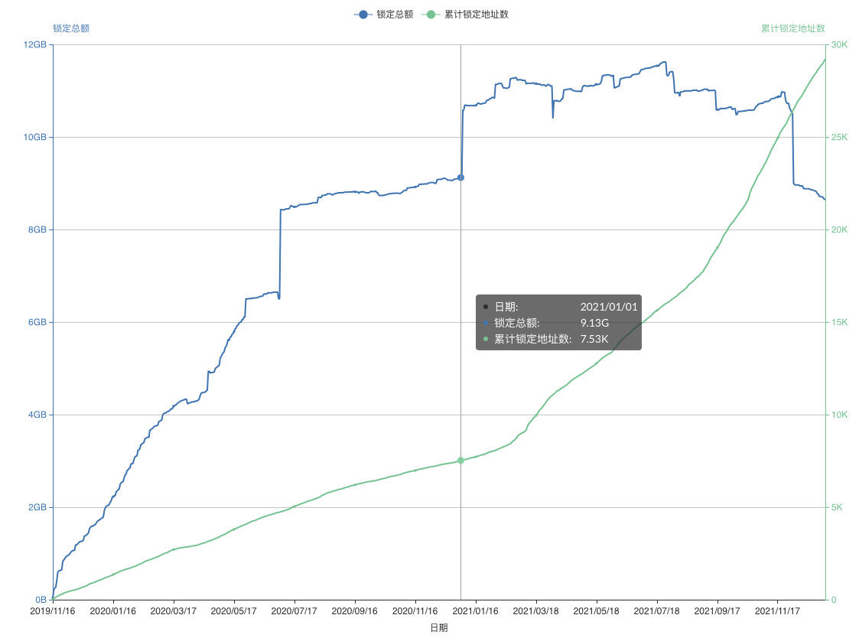Click the highlighted blue data point on the line
Screen dimensions: 859x641
click(x=460, y=177)
